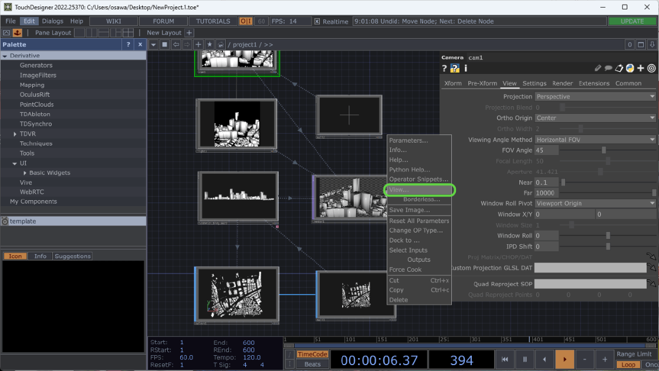Viewport: 659px width, 371px height.
Task: Click the green UPDATE button
Action: [632, 21]
